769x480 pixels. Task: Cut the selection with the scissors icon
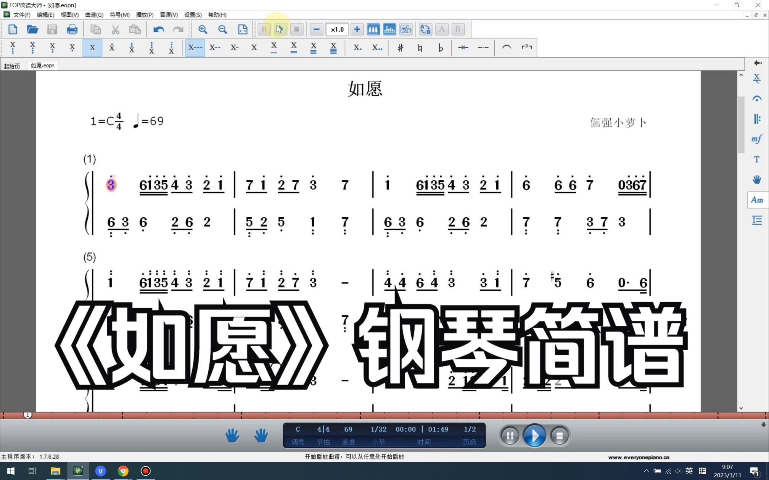[x=115, y=29]
